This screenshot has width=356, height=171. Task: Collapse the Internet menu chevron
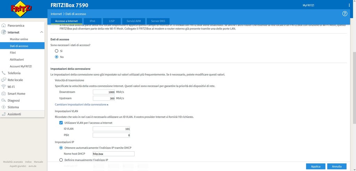coord(42,32)
